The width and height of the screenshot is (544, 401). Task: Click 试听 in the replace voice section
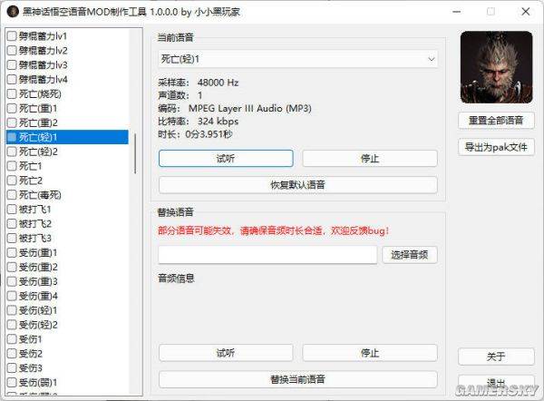coord(226,353)
